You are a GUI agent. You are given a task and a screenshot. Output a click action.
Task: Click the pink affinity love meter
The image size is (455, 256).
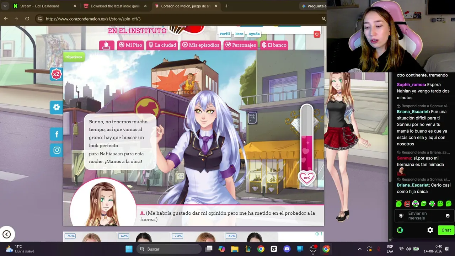(x=307, y=142)
